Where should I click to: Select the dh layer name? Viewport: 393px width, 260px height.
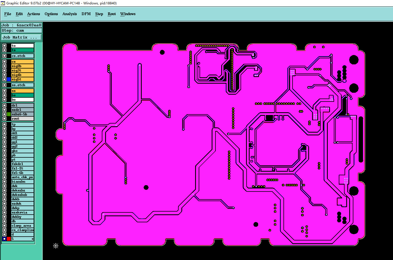(x=23, y=221)
